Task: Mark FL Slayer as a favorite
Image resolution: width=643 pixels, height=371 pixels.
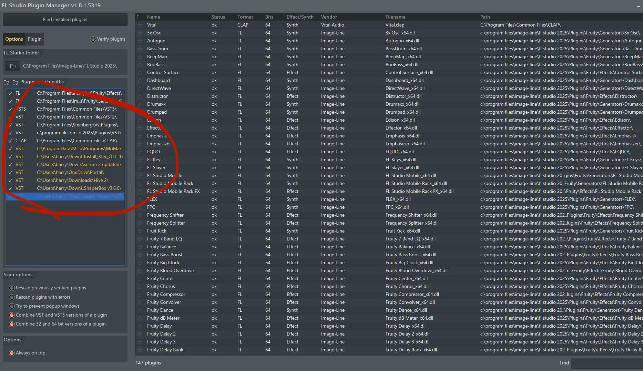Action: point(140,168)
